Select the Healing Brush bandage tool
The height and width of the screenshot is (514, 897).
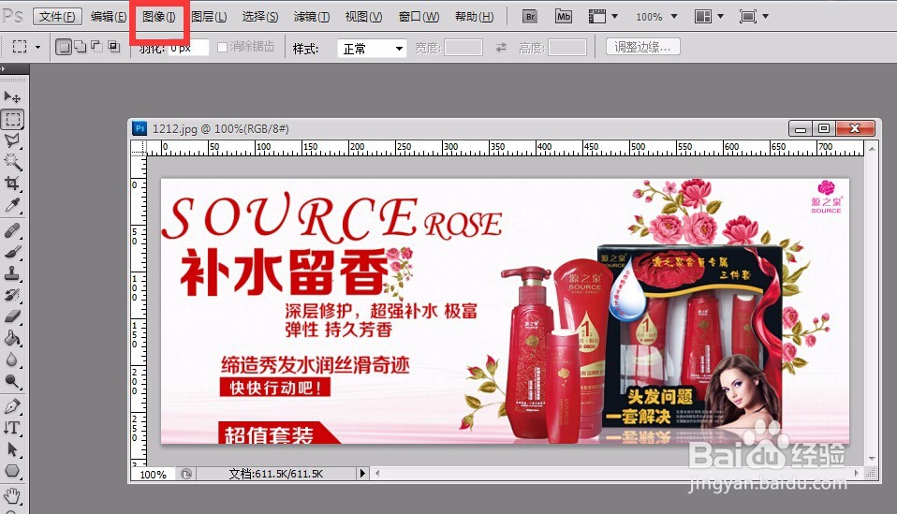(x=12, y=230)
